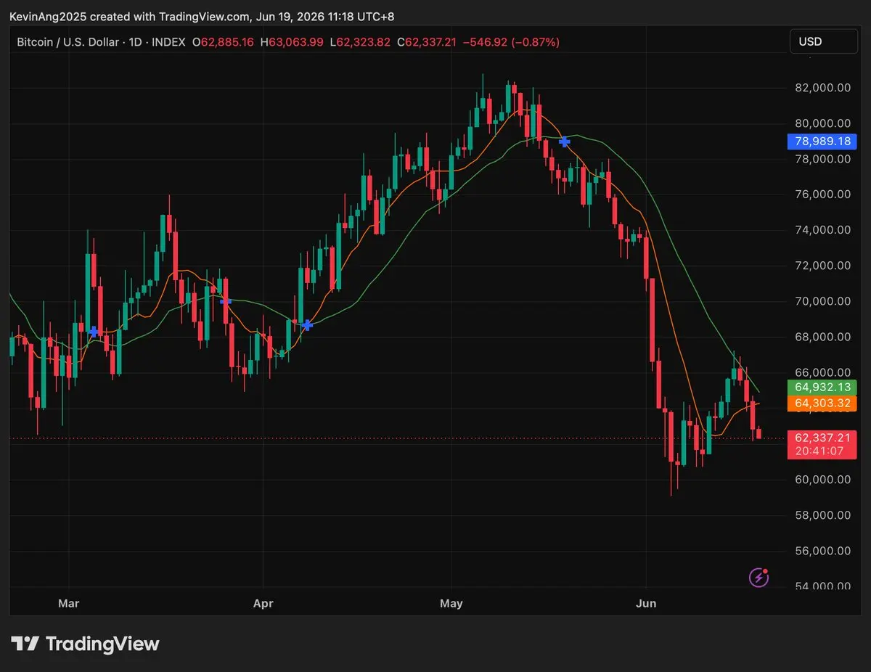Click the blue 78,989.18 price label
Viewport: 871px width, 672px height.
[x=822, y=142]
